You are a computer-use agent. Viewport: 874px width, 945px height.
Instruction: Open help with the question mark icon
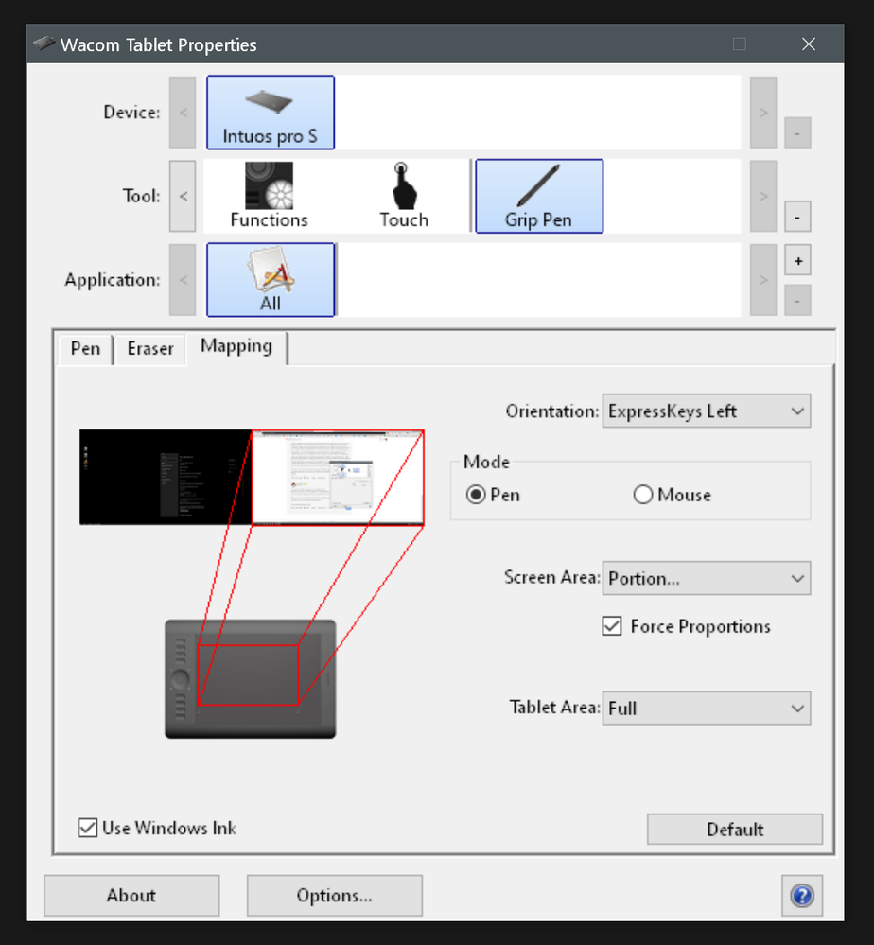coord(802,896)
